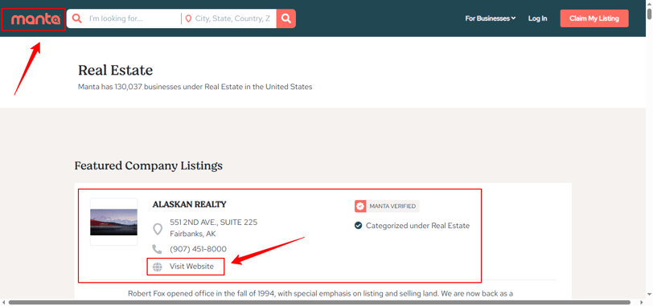Click the Robert Fox description paragraph
The width and height of the screenshot is (653, 306).
point(320,293)
